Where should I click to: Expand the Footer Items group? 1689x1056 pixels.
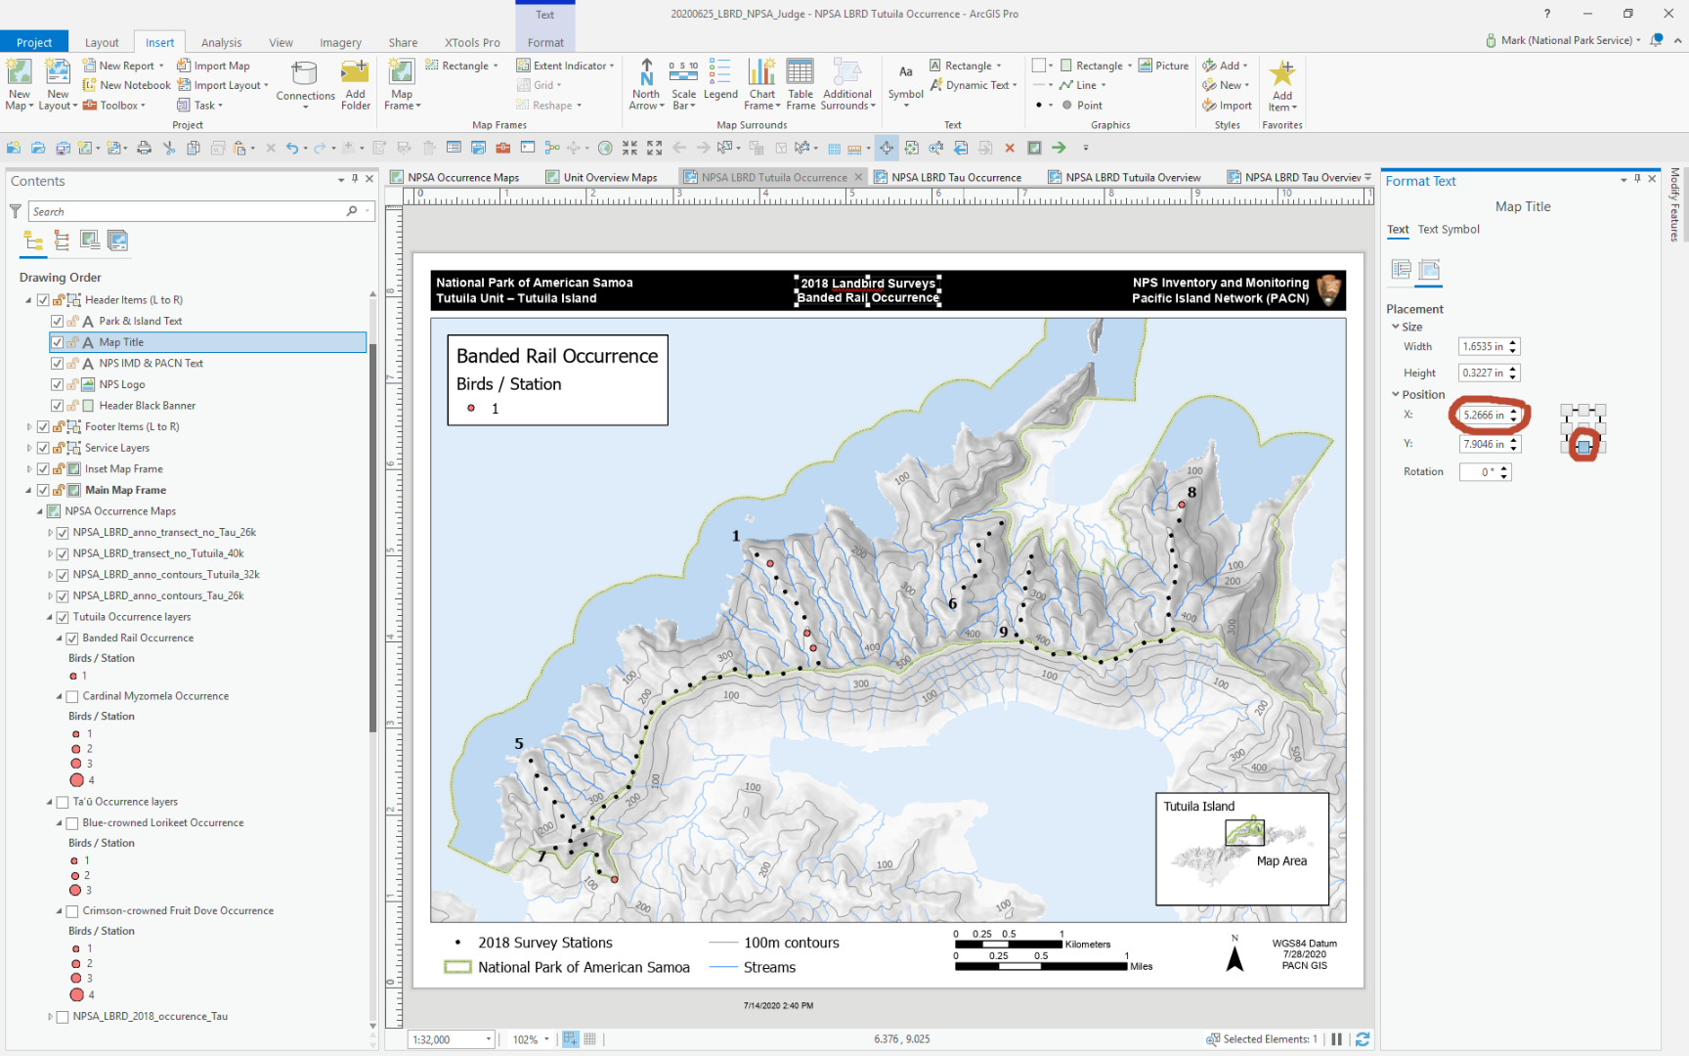(28, 426)
